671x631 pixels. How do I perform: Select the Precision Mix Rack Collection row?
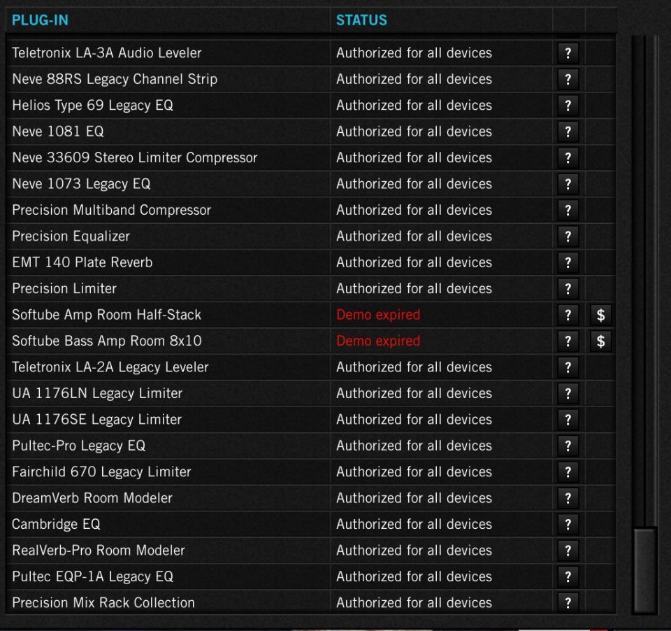tap(102, 603)
